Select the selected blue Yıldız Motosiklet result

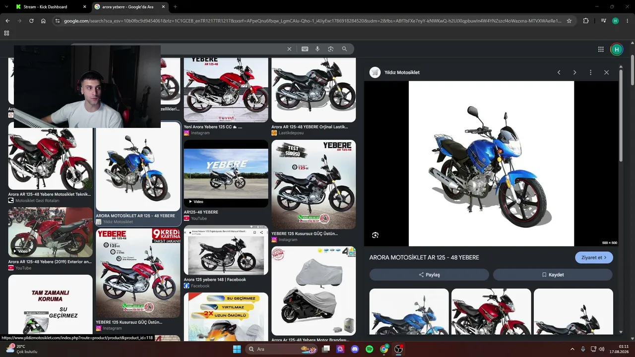pyautogui.click(x=138, y=173)
